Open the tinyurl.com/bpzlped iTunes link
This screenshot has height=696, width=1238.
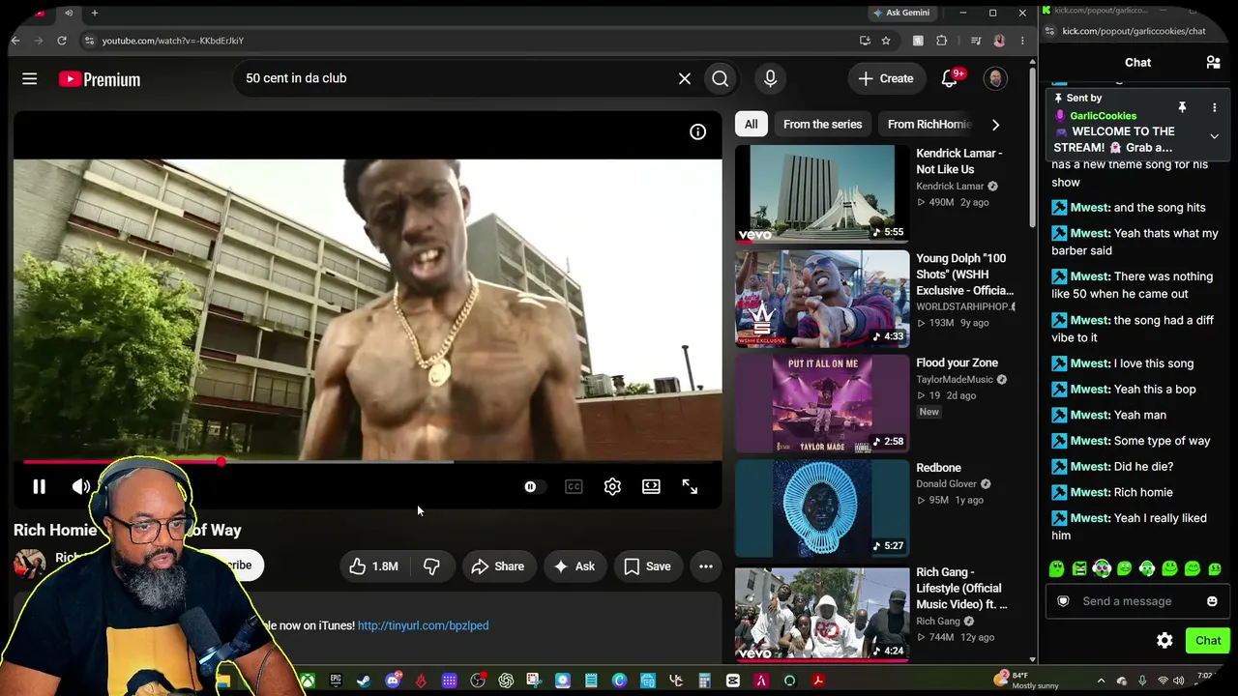tap(423, 625)
